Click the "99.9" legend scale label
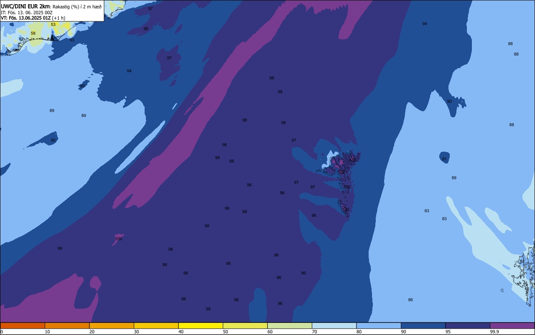Screen dimensions: 535x335 494,332
